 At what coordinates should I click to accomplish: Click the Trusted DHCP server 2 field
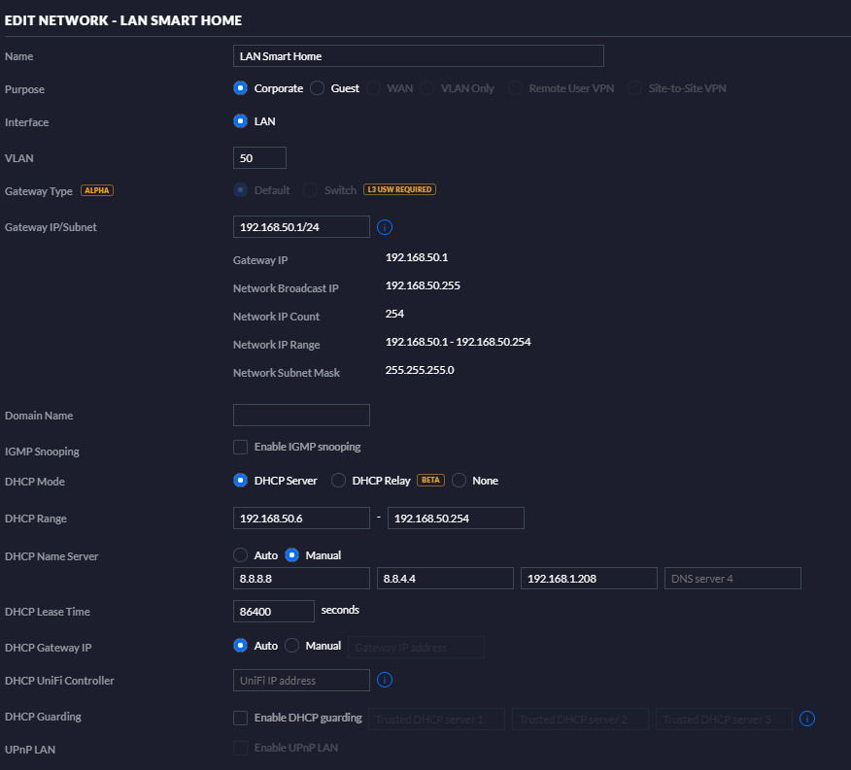580,719
